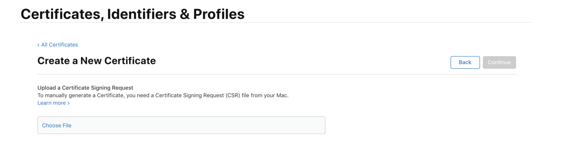
Task: Click the right end of the file upload field
Action: pyautogui.click(x=317, y=125)
